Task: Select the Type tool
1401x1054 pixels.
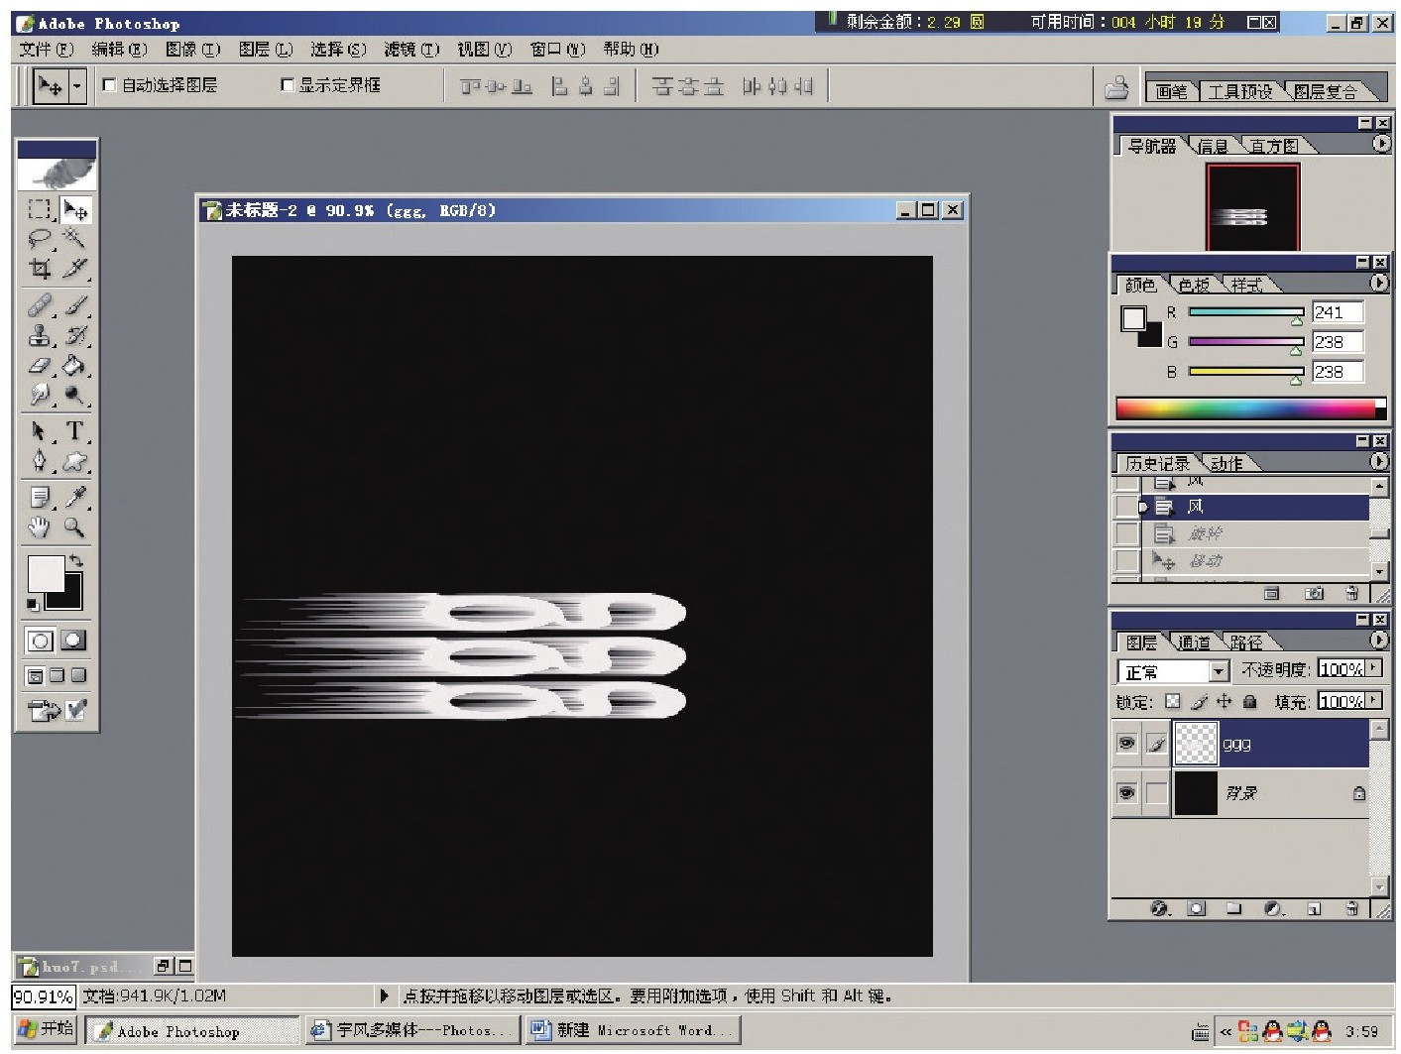Action: click(74, 431)
